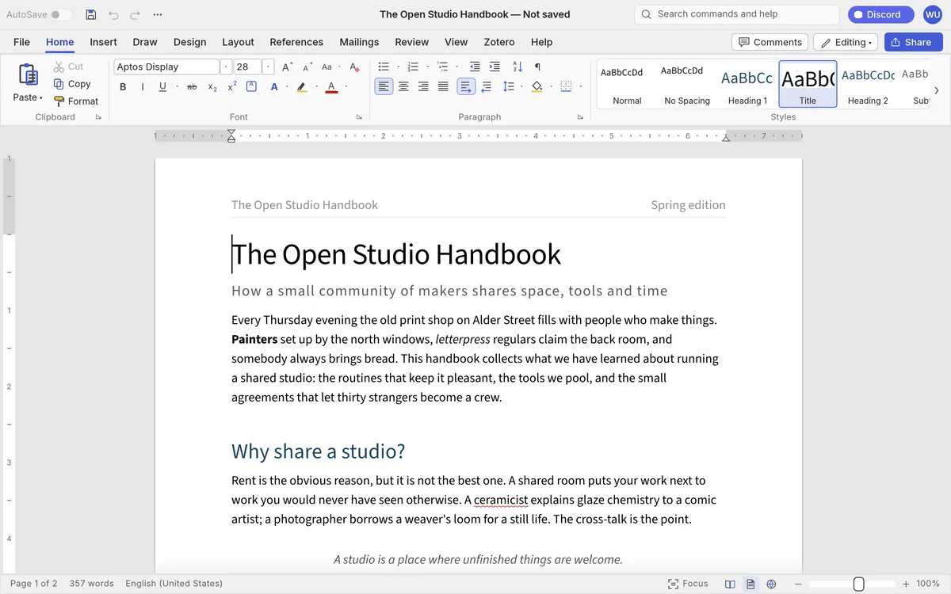Apply red font color
The width and height of the screenshot is (951, 594).
pyautogui.click(x=331, y=87)
